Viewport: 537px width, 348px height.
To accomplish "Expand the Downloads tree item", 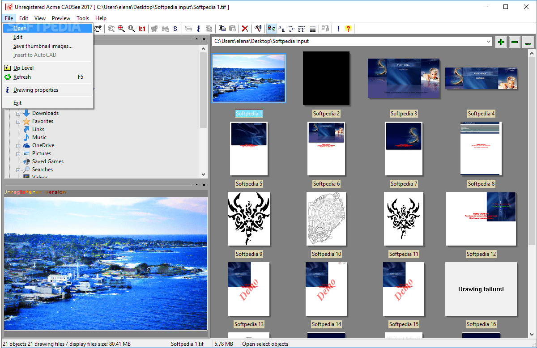I will (x=18, y=113).
